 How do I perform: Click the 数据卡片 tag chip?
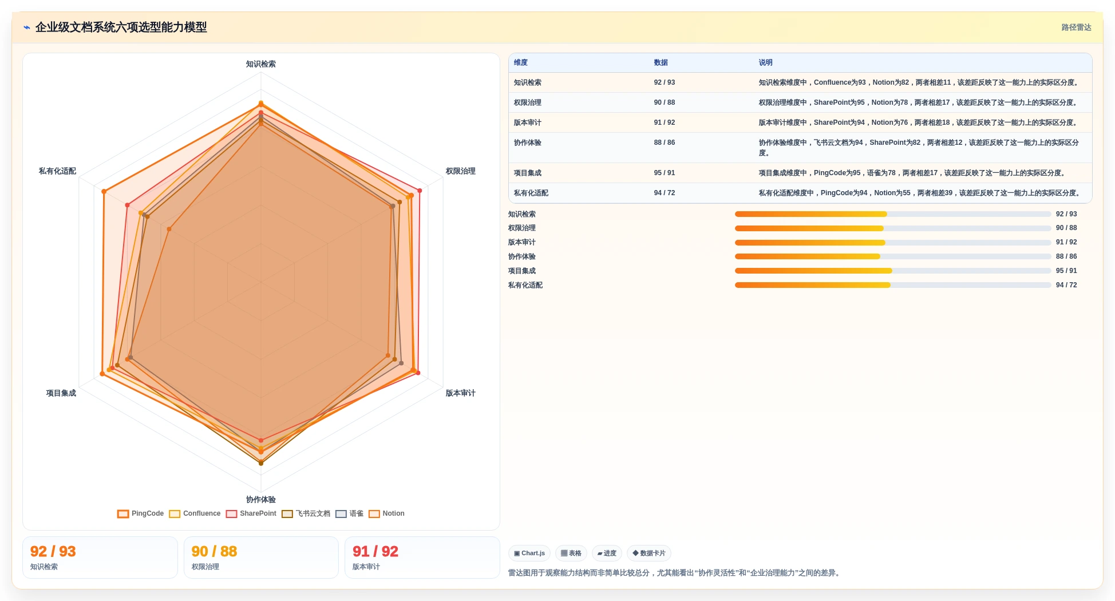pyautogui.click(x=649, y=553)
